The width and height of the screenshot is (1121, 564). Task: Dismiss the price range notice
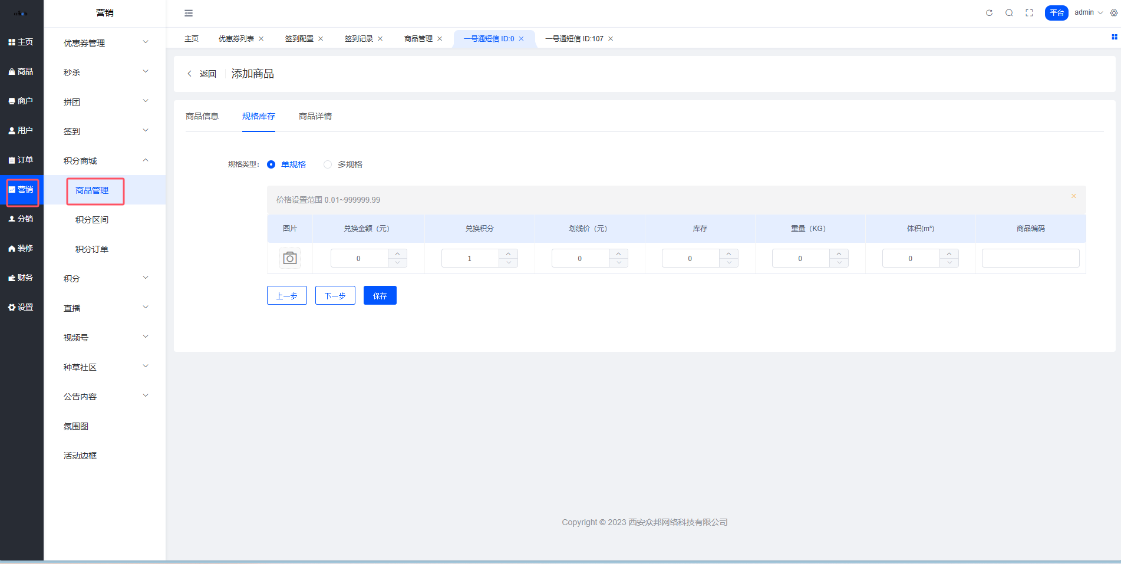(1073, 196)
